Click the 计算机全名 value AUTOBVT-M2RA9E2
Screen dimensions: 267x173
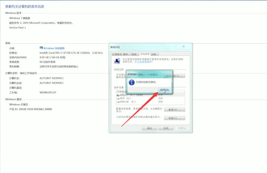(x=52, y=83)
